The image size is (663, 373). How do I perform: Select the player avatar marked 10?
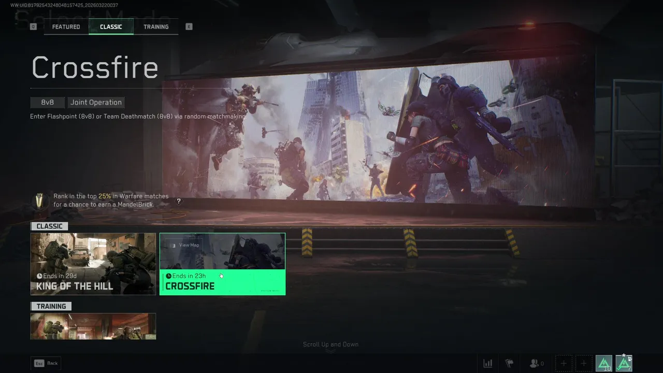(x=604, y=364)
